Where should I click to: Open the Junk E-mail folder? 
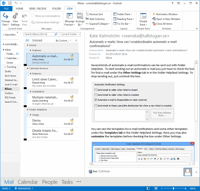point(11,84)
